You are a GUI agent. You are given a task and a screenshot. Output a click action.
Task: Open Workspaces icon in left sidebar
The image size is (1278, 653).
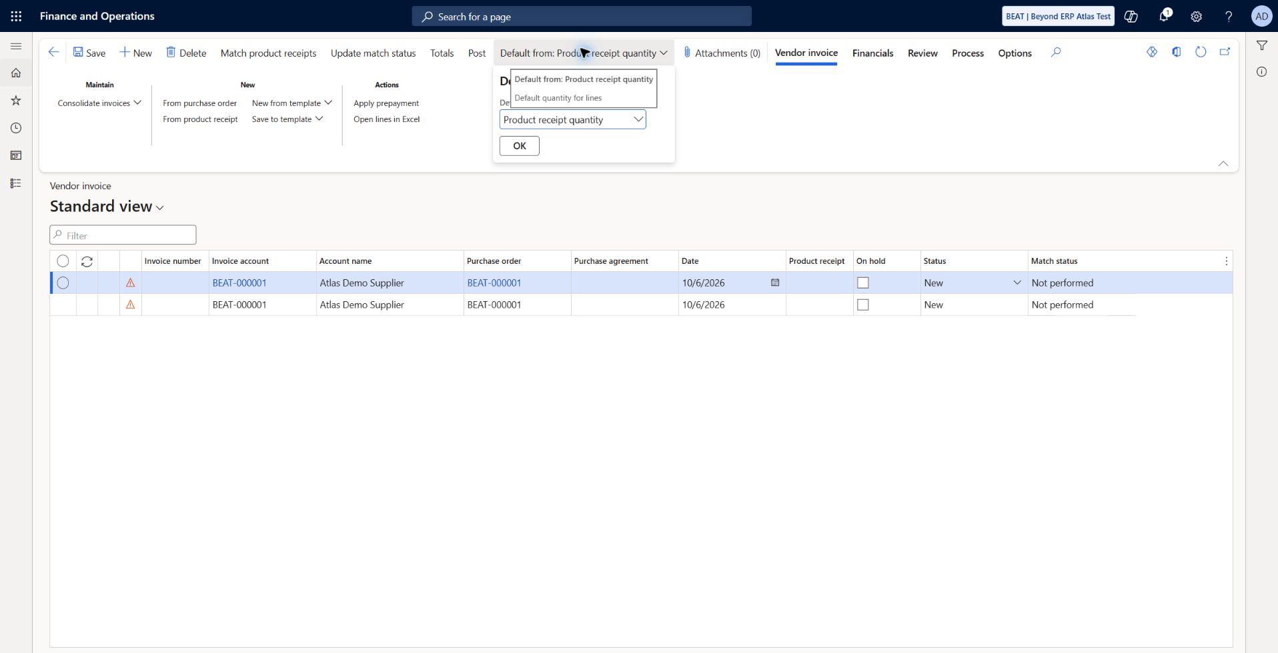pyautogui.click(x=16, y=155)
